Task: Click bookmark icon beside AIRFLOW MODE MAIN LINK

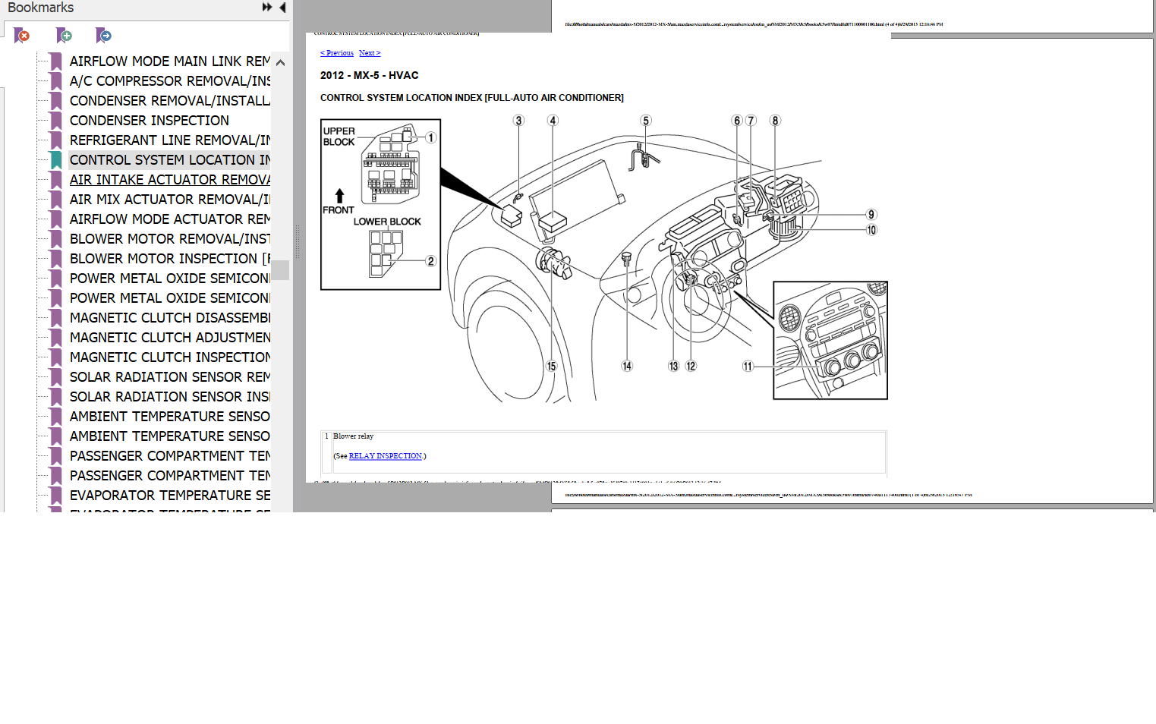Action: [x=55, y=61]
